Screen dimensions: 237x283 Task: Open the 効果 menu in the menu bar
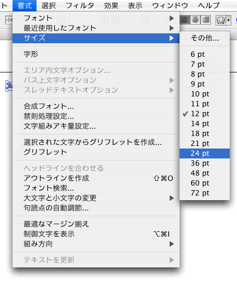111,6
